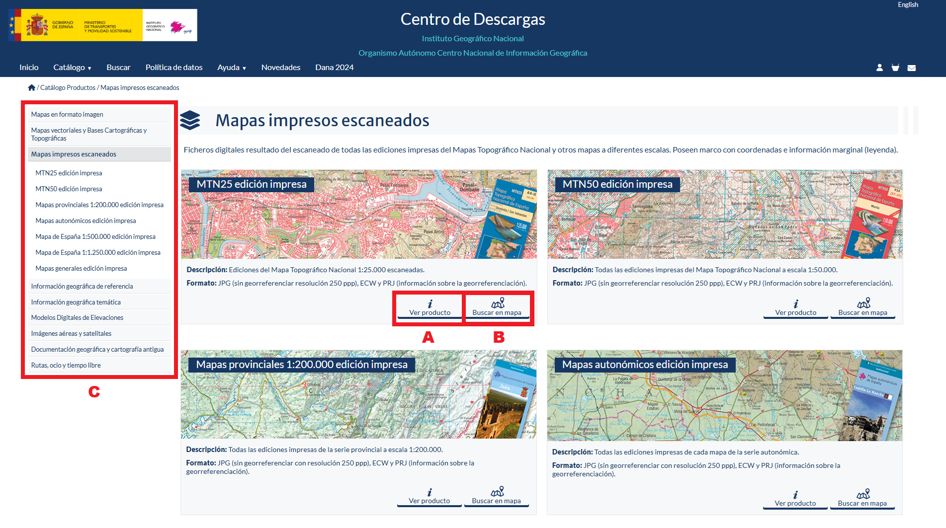Click Buscar en mapa for MTN50

[862, 307]
